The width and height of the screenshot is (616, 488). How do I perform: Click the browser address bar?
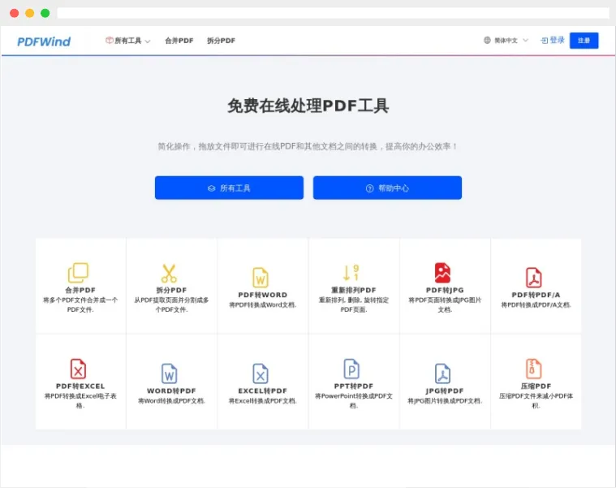333,13
